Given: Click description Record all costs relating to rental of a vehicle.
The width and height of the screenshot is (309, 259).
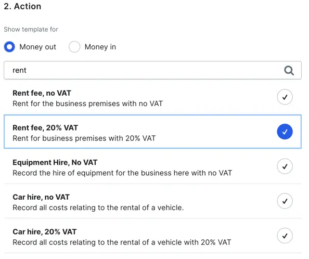Looking at the screenshot, I should [98, 208].
